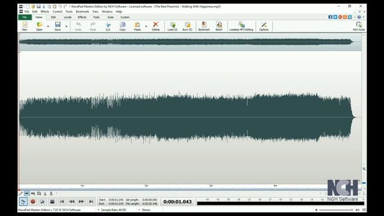Adjust the volume slider at bottom right
Screen dimensions: 384x216
point(336,210)
